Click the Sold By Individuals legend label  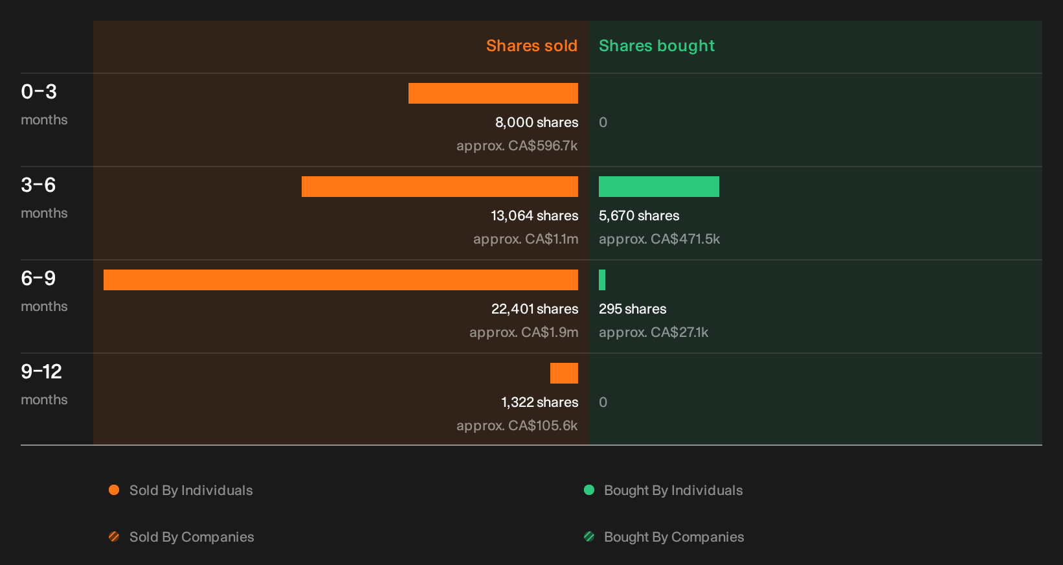(x=191, y=490)
